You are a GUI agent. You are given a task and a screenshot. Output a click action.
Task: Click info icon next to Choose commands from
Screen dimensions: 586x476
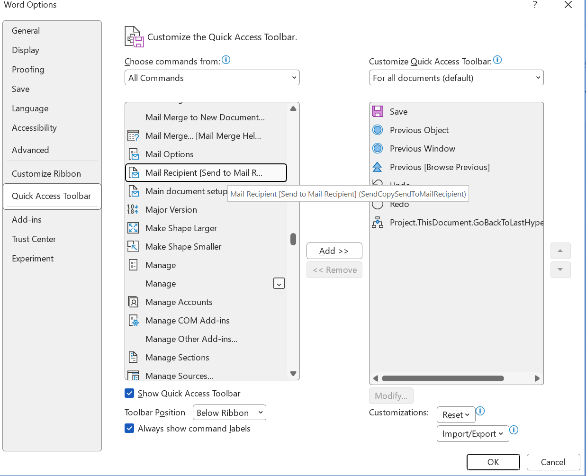[x=226, y=60]
